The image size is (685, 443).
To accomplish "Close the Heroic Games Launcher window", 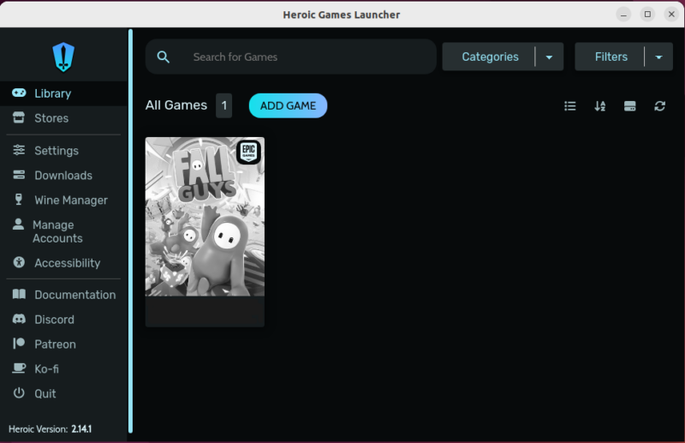I will click(671, 15).
